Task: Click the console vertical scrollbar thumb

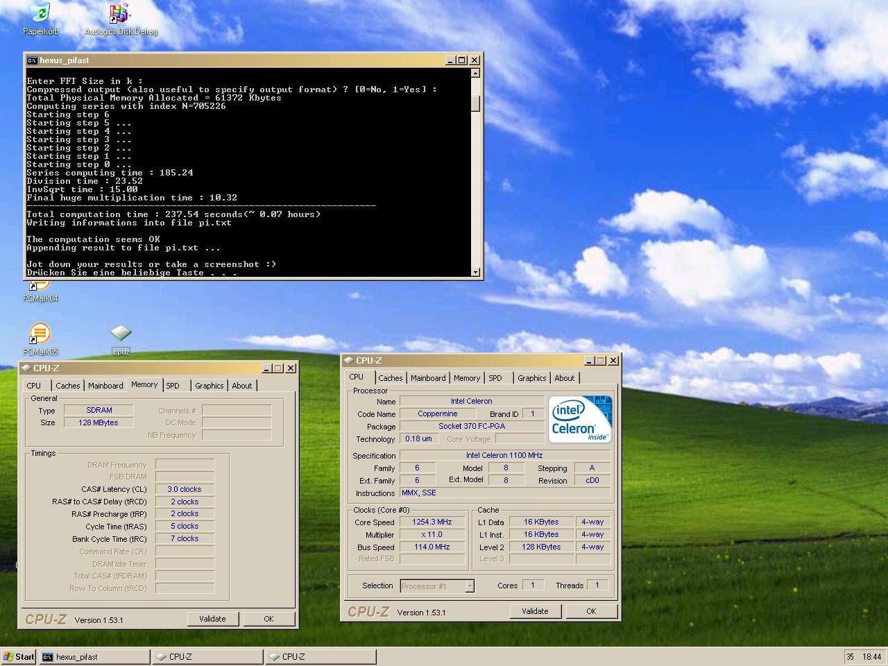Action: [x=475, y=103]
